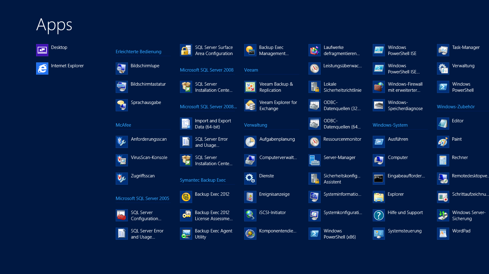Open Eingabeaufforderung command prompt icon
The width and height of the screenshot is (489, 274).
pyautogui.click(x=379, y=179)
